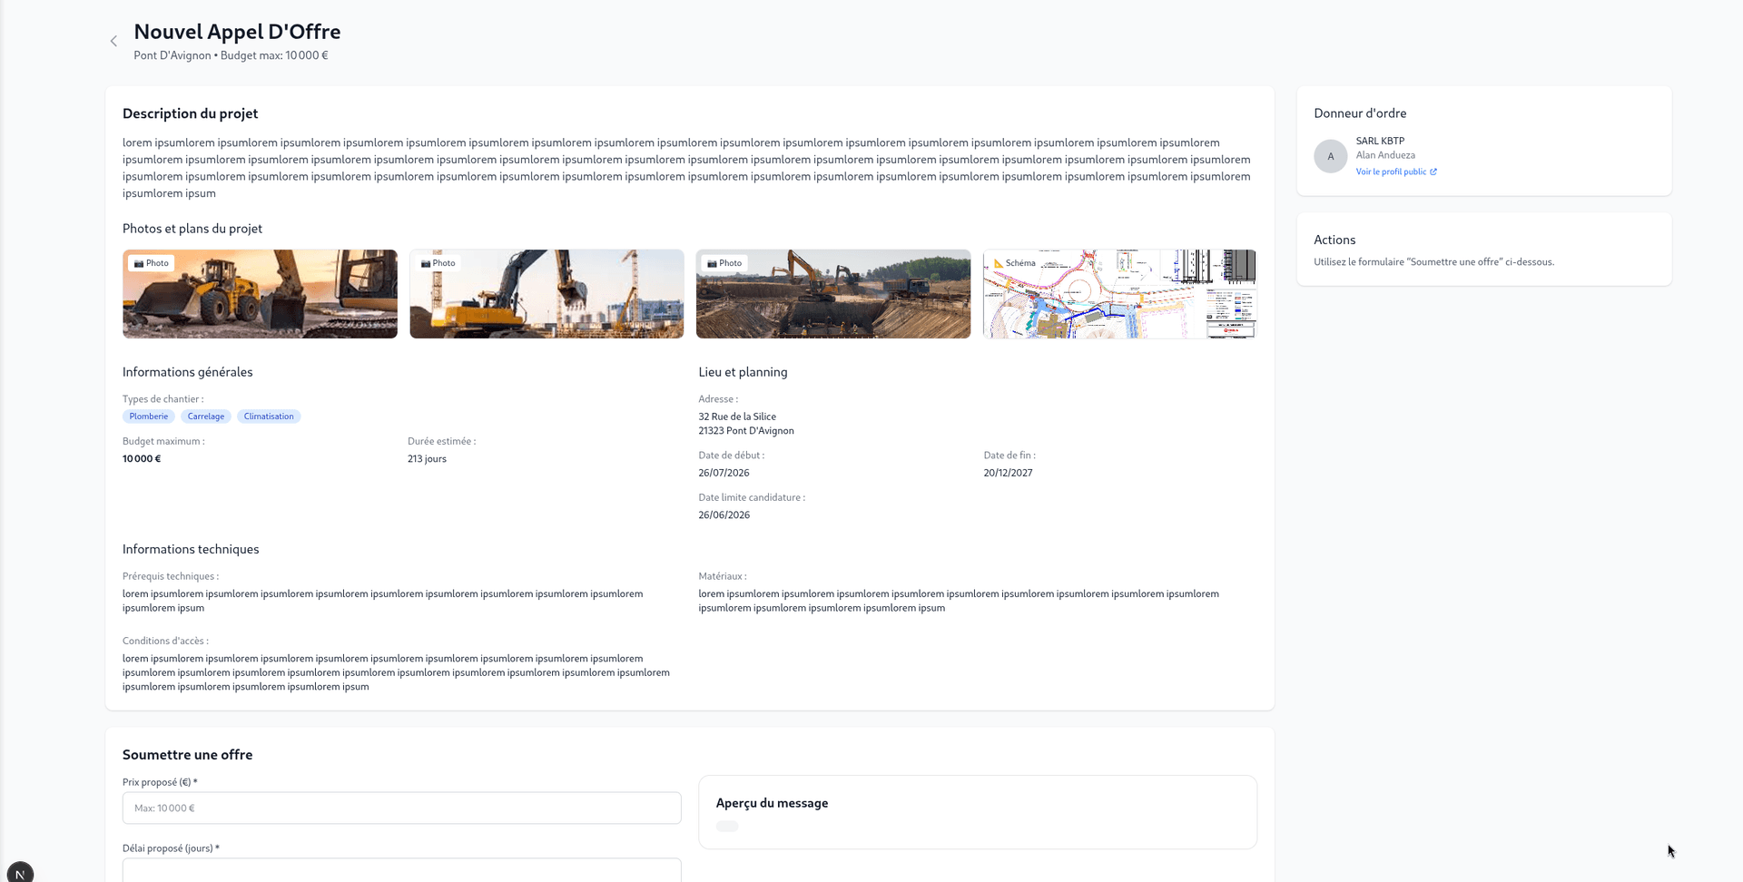Click the Photo badge on the yellow excavator image
This screenshot has width=1743, height=882.
438,263
